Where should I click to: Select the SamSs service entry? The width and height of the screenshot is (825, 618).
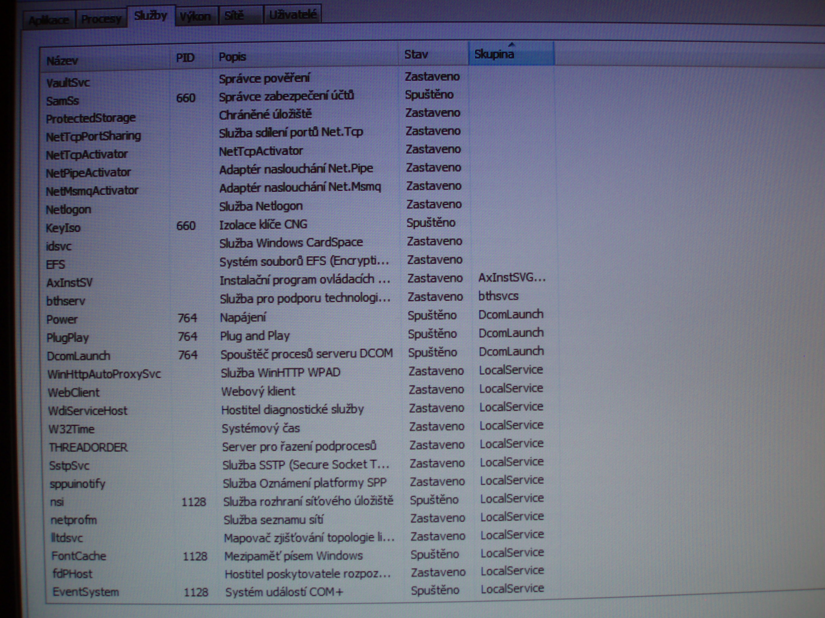click(63, 101)
